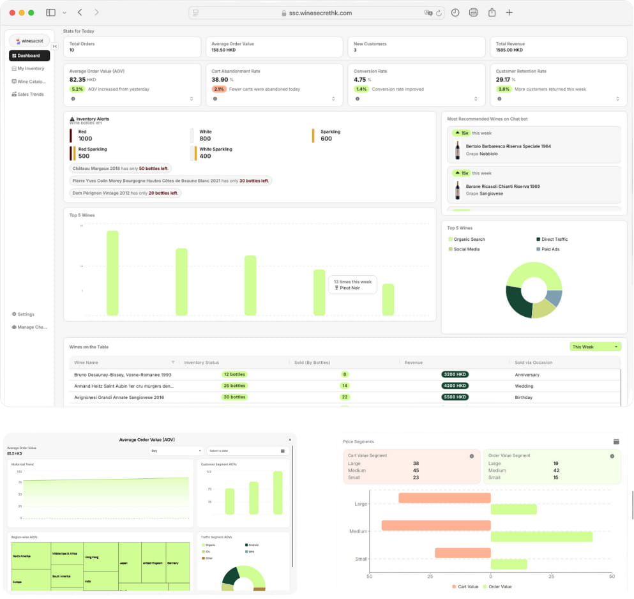
Task: Open the This Week dropdown
Action: pyautogui.click(x=595, y=347)
